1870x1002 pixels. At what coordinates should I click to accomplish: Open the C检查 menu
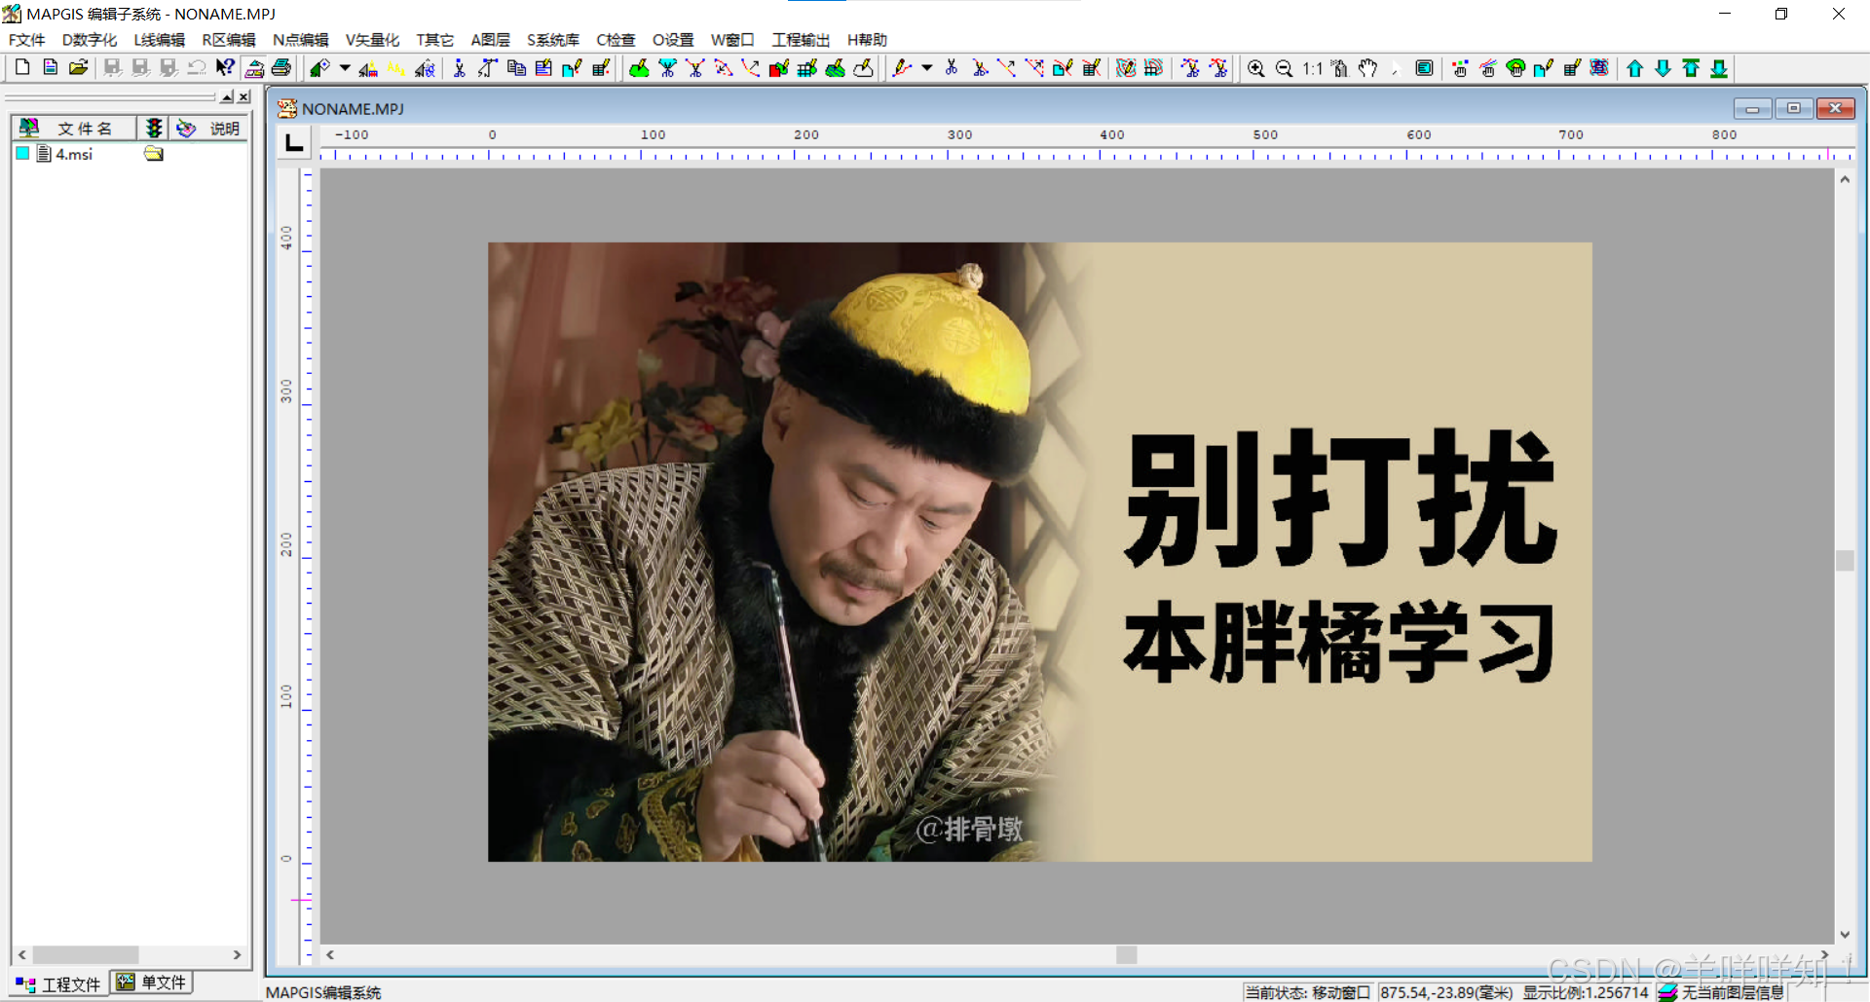pos(616,40)
